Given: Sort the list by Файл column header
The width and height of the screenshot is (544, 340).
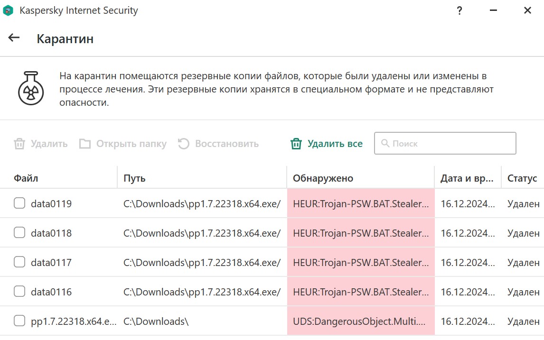Looking at the screenshot, I should point(26,178).
